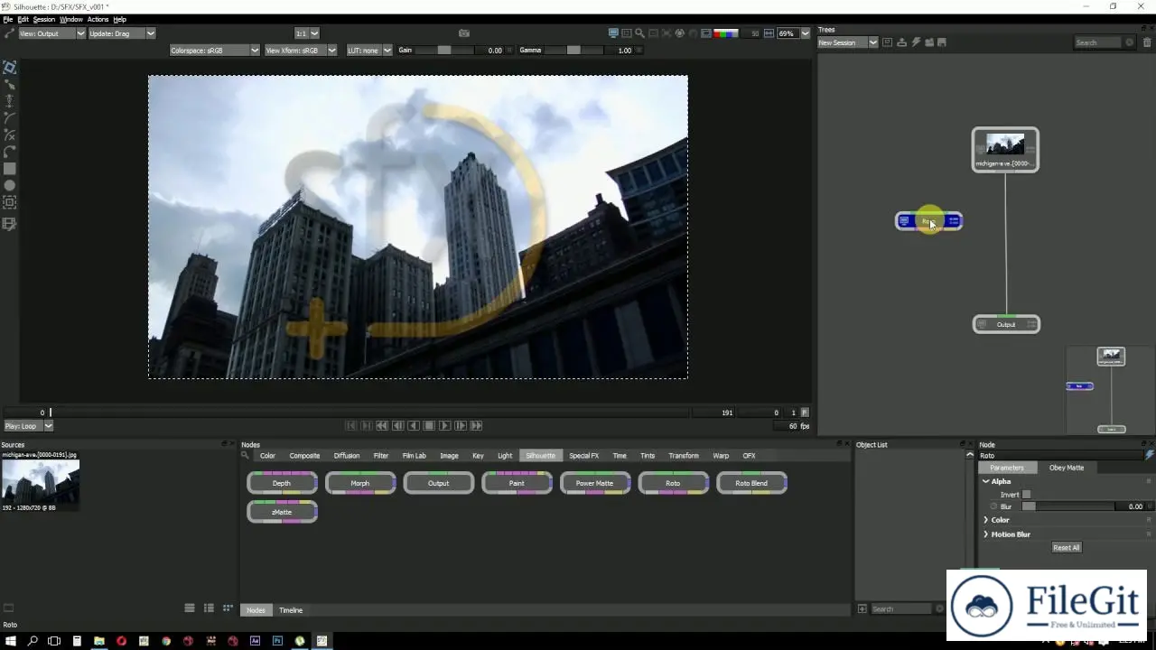This screenshot has height=650, width=1156.
Task: Click the Power Matte node button
Action: (595, 483)
